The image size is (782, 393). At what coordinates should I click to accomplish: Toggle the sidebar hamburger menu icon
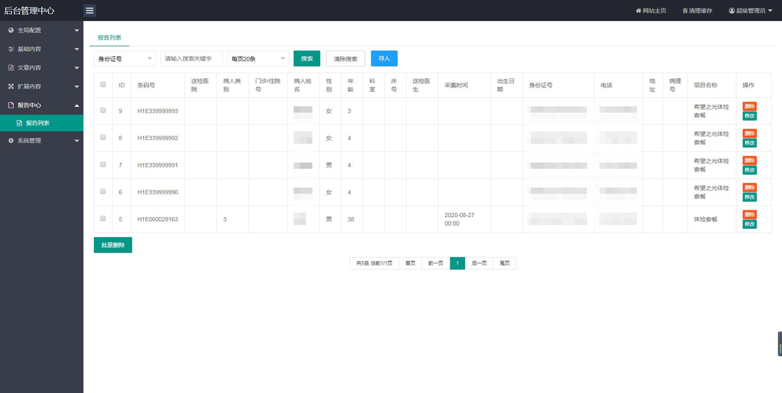pyautogui.click(x=90, y=10)
